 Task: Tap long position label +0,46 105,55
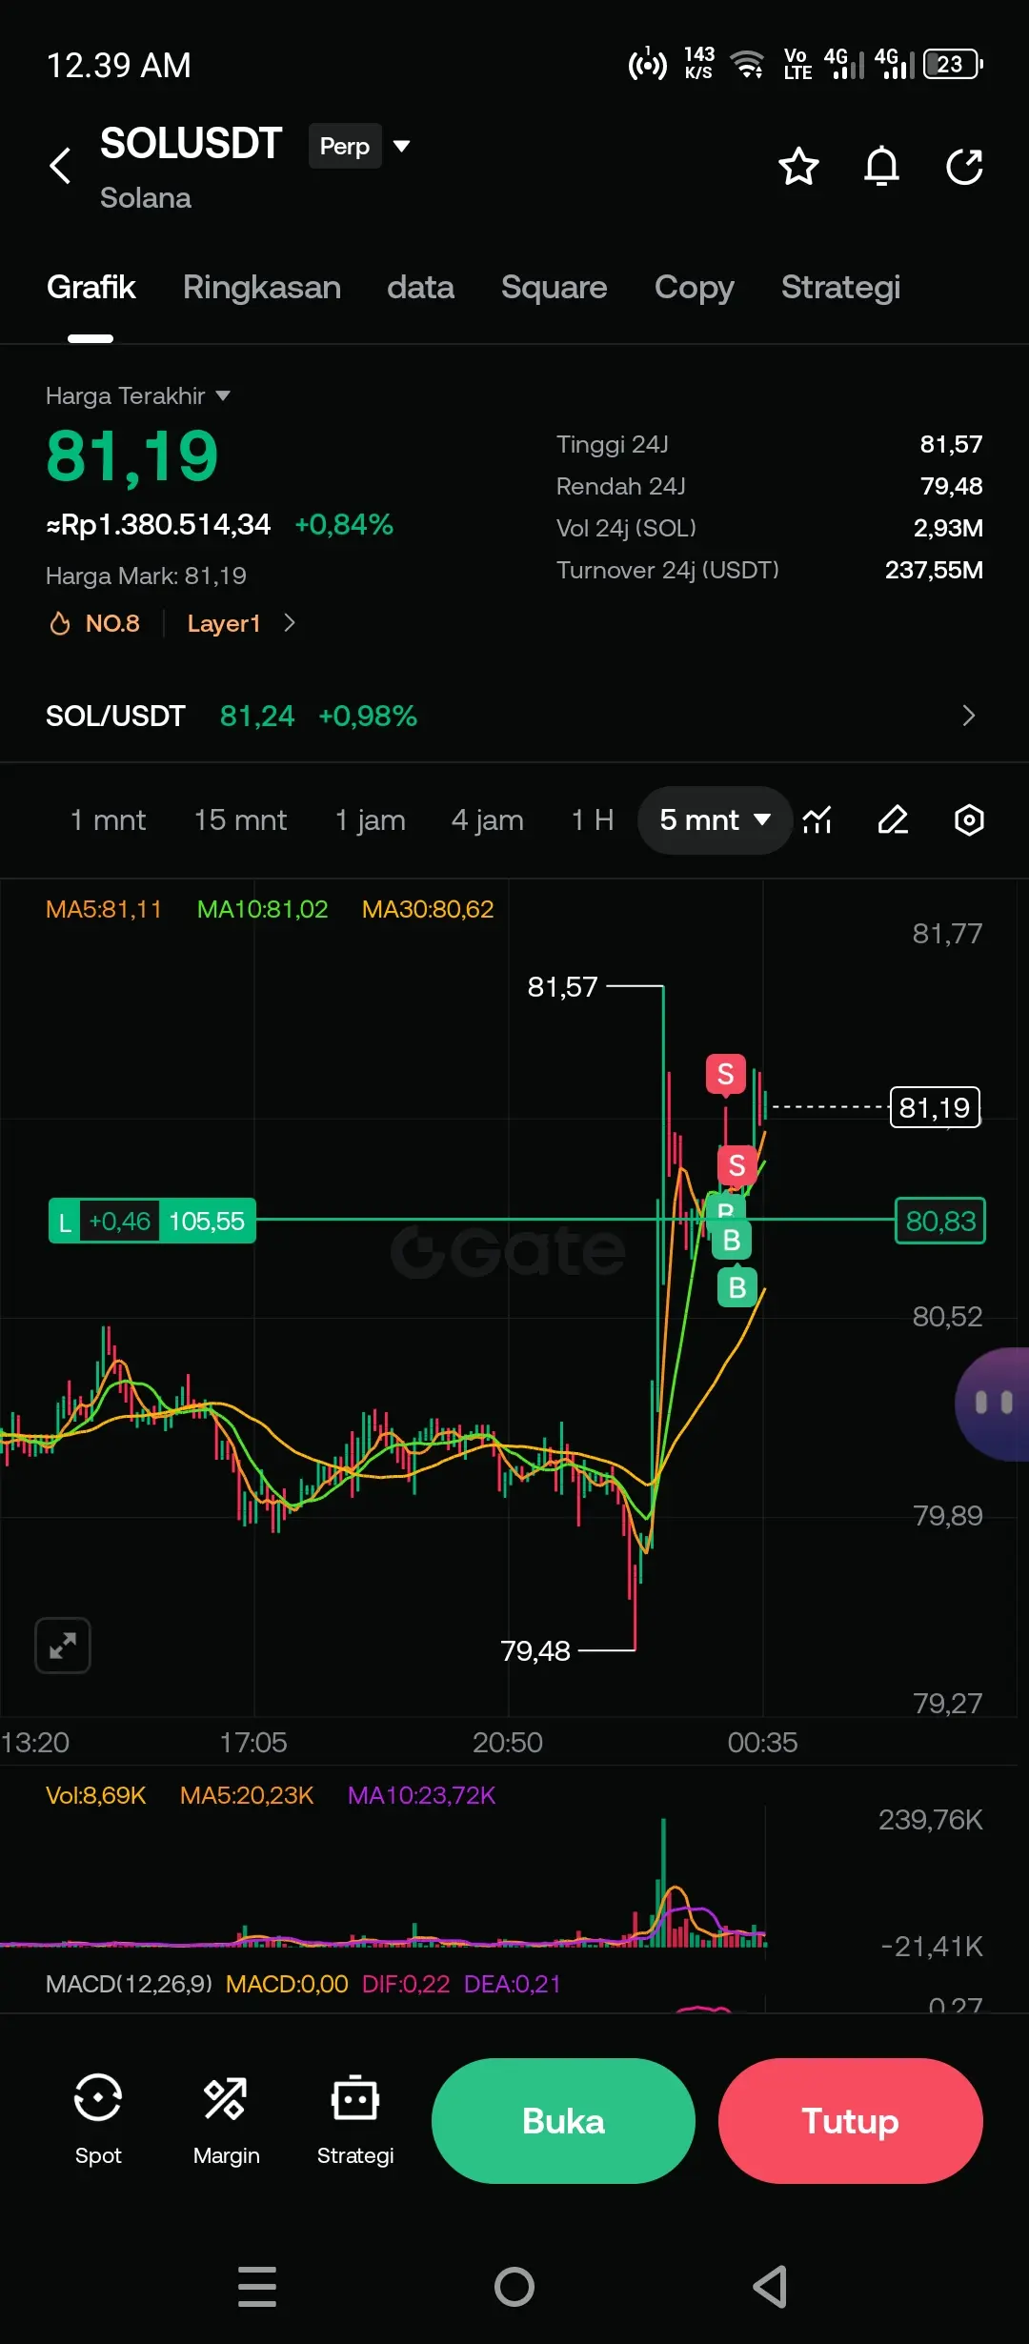click(152, 1221)
